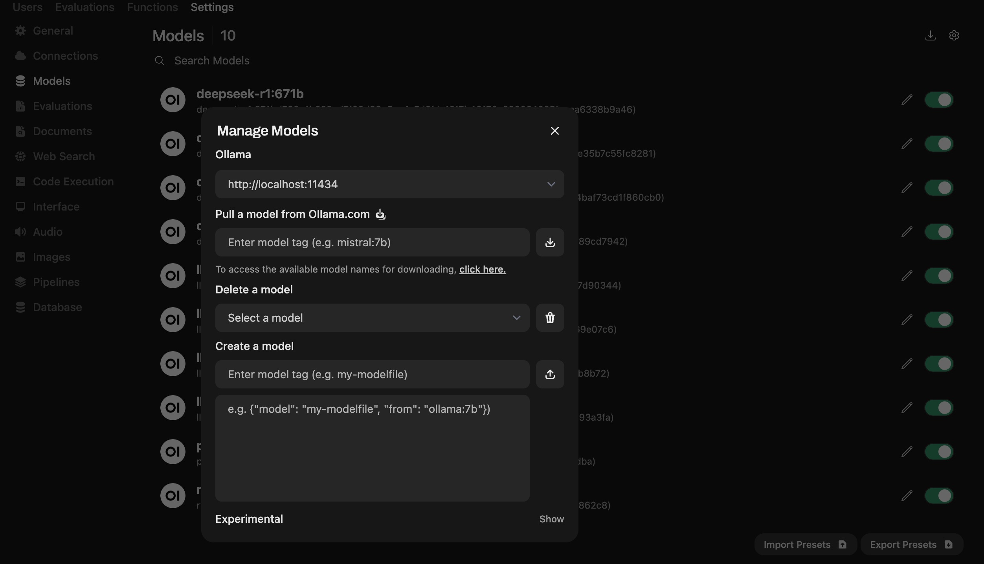984x564 pixels.
Task: Edit deepseek-r1:671b with the pencil icon
Action: (x=907, y=100)
